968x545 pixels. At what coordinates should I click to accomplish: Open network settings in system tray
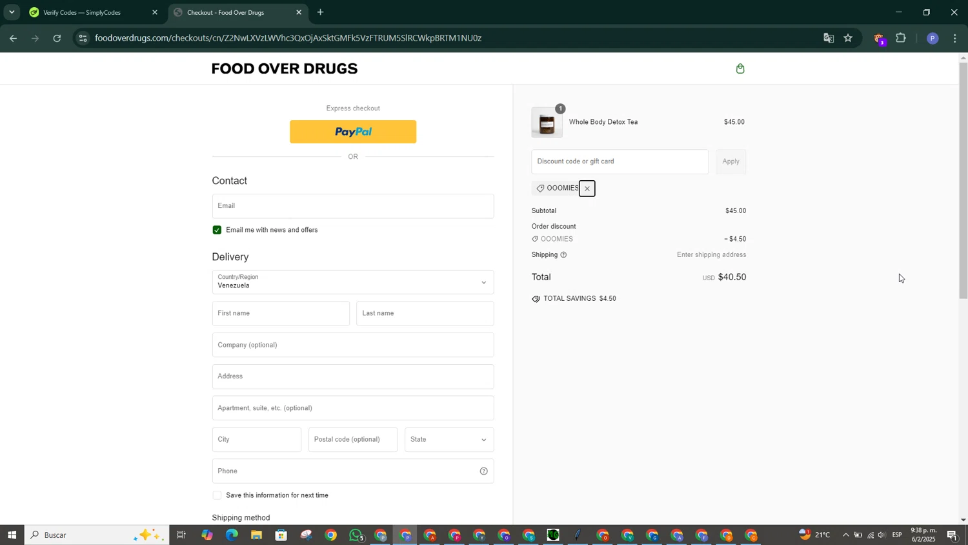[870, 535]
